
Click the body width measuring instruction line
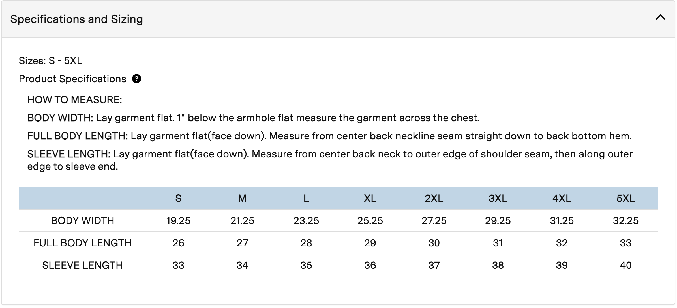[253, 118]
